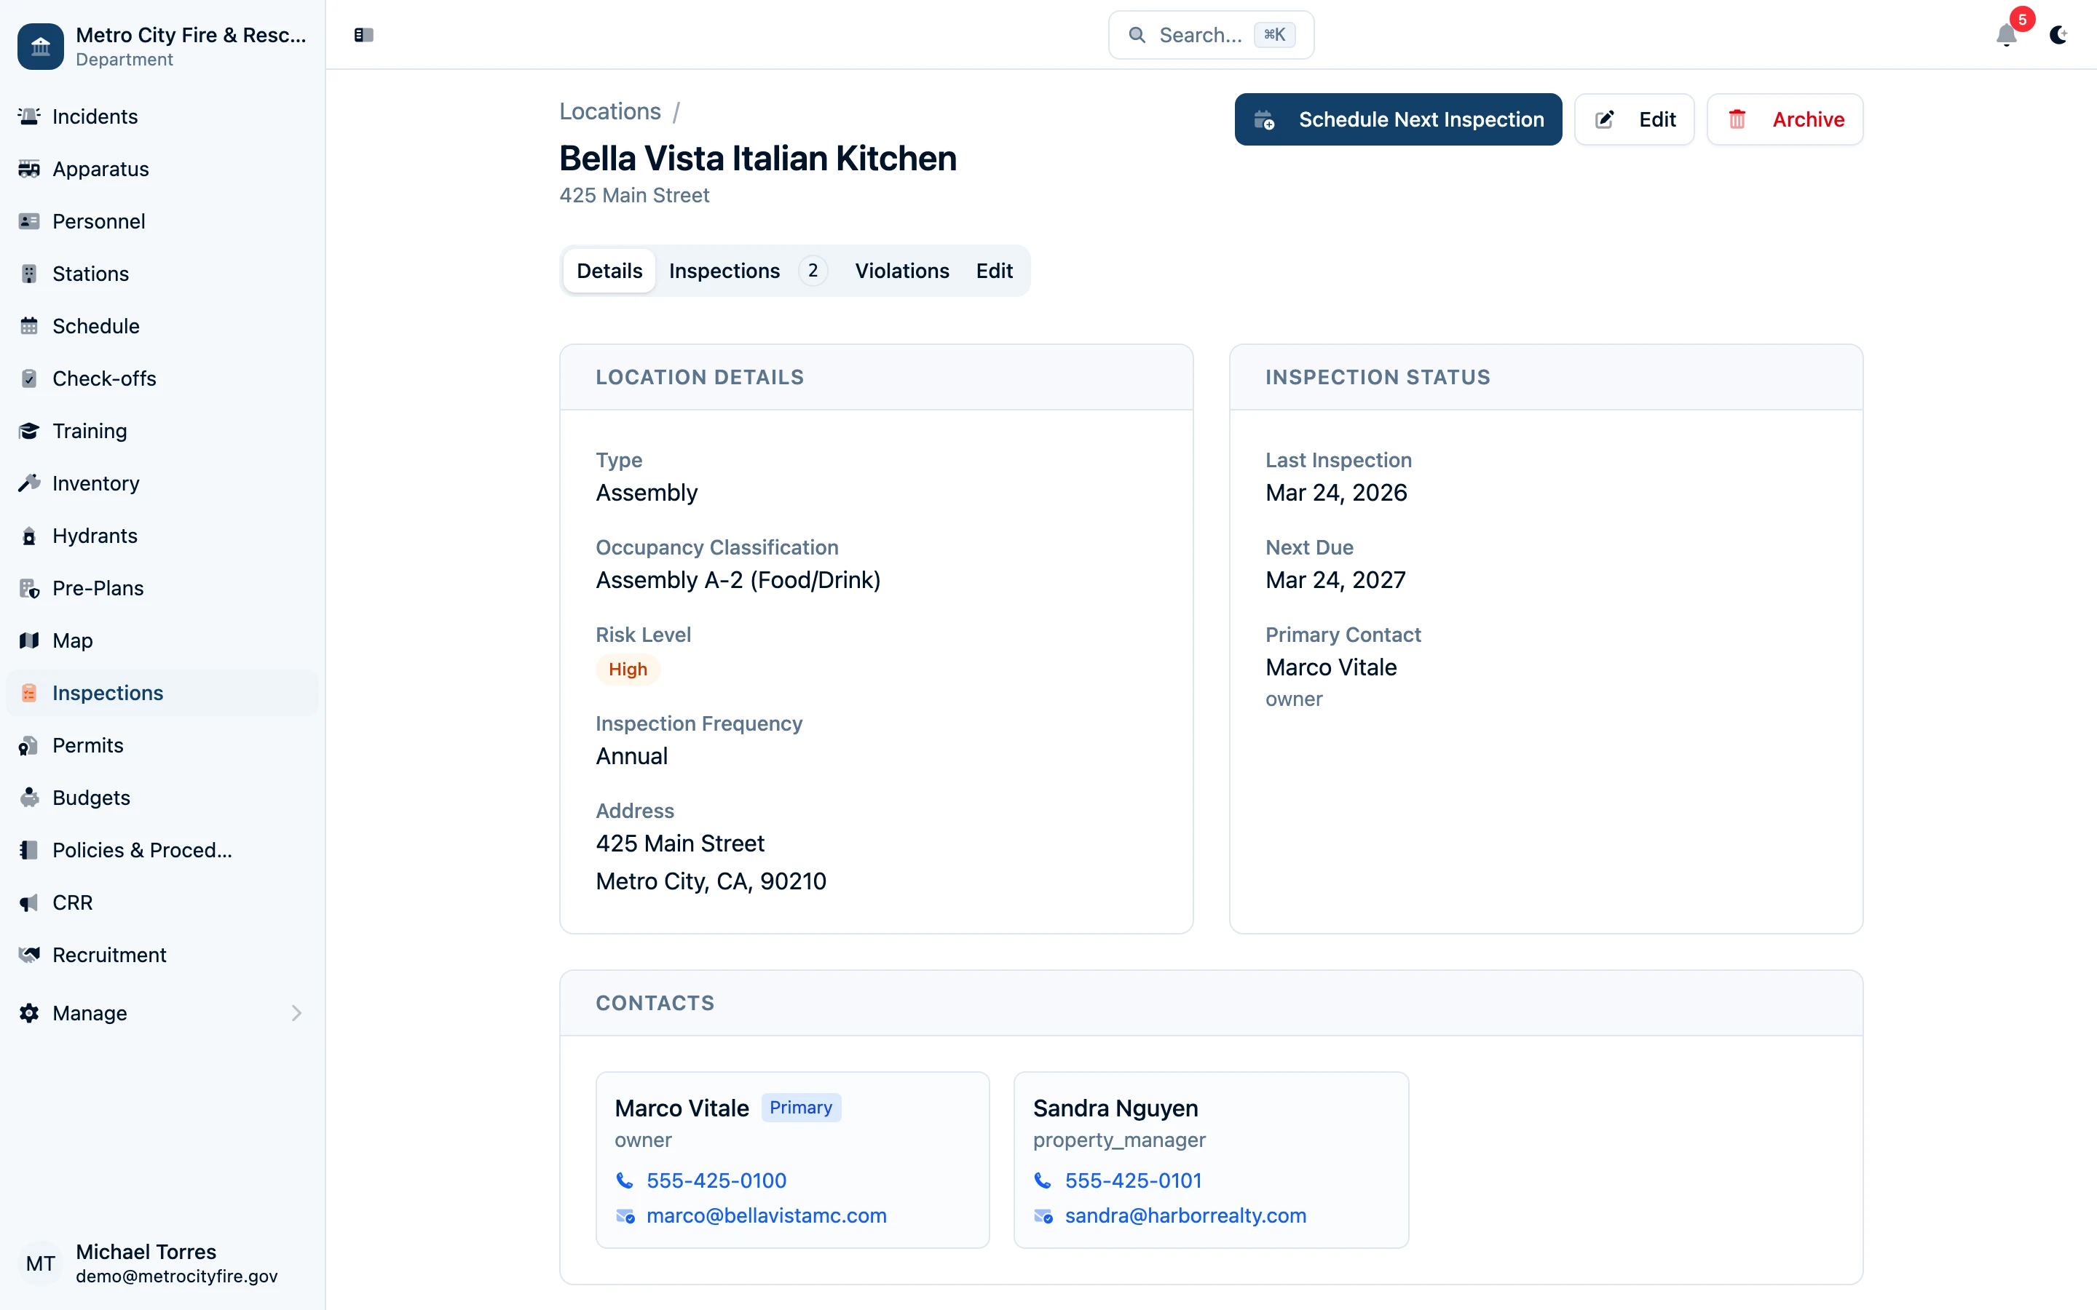The image size is (2097, 1310).
Task: Switch to the Inspections tab
Action: click(724, 271)
